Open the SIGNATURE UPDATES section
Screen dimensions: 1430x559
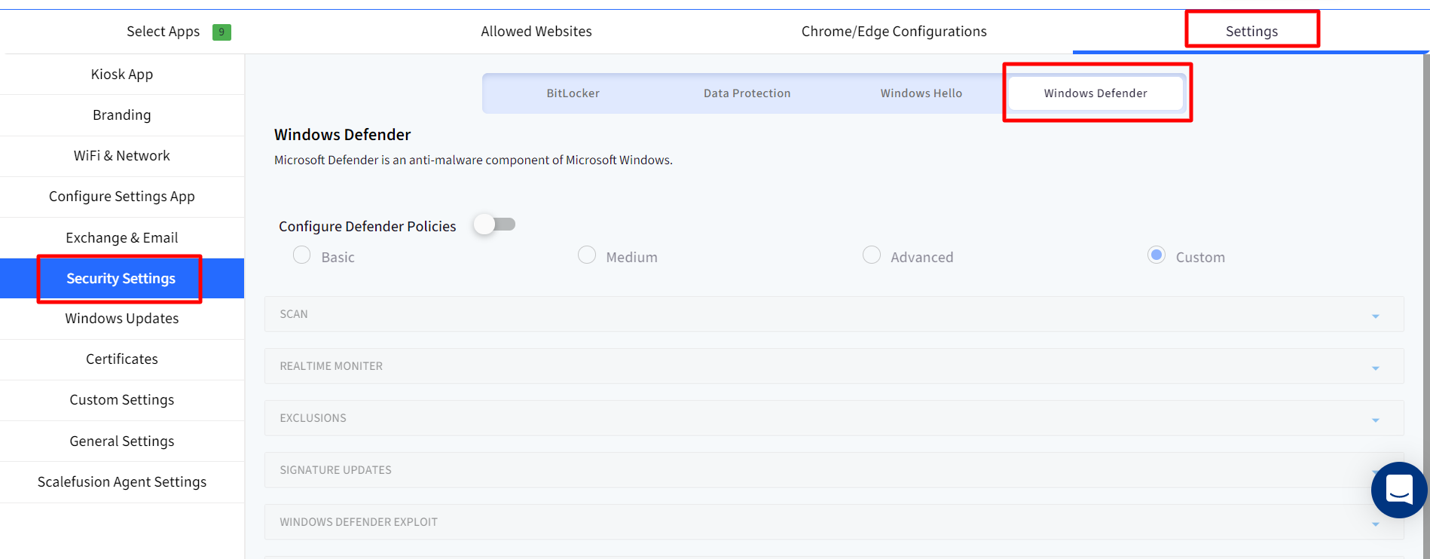(834, 470)
